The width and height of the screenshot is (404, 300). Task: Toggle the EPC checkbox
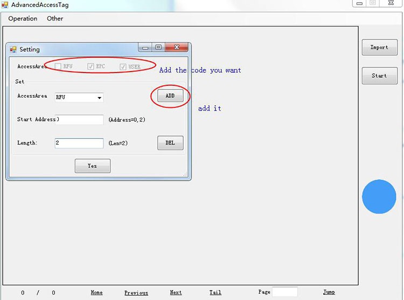(x=90, y=66)
